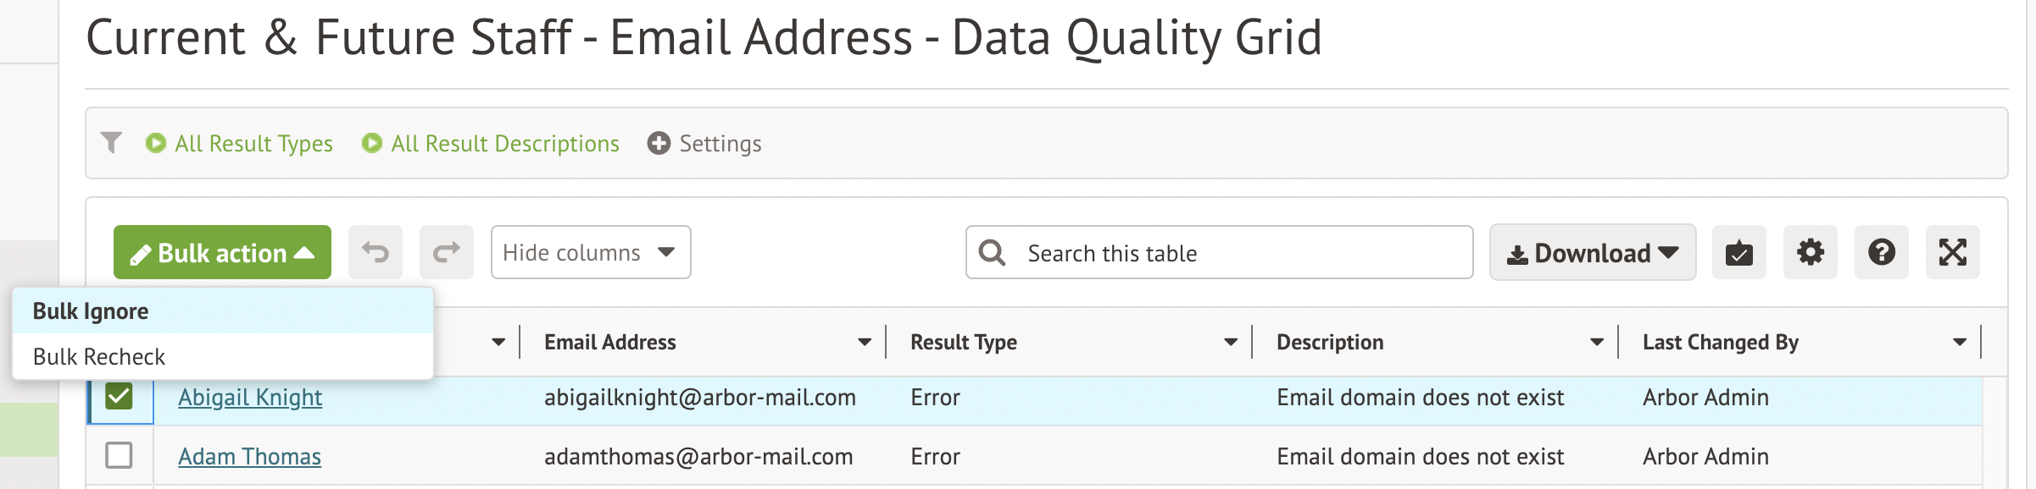Expand table to fullscreen icon
Viewport: 2036px width, 489px height.
1952,252
